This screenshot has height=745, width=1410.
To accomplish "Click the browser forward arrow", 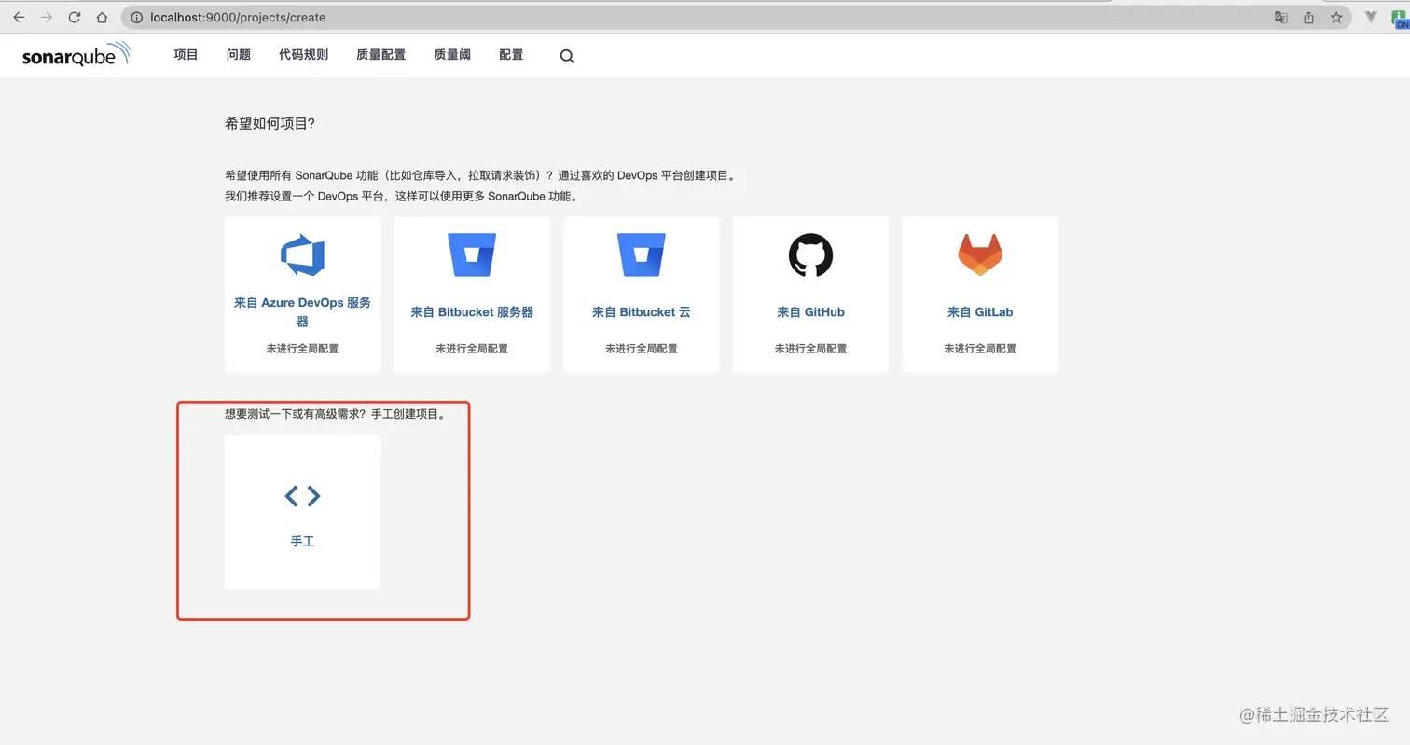I will point(47,17).
